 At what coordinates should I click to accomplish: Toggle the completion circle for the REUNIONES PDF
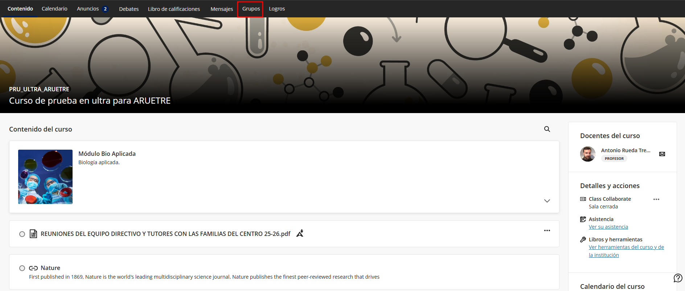point(22,234)
